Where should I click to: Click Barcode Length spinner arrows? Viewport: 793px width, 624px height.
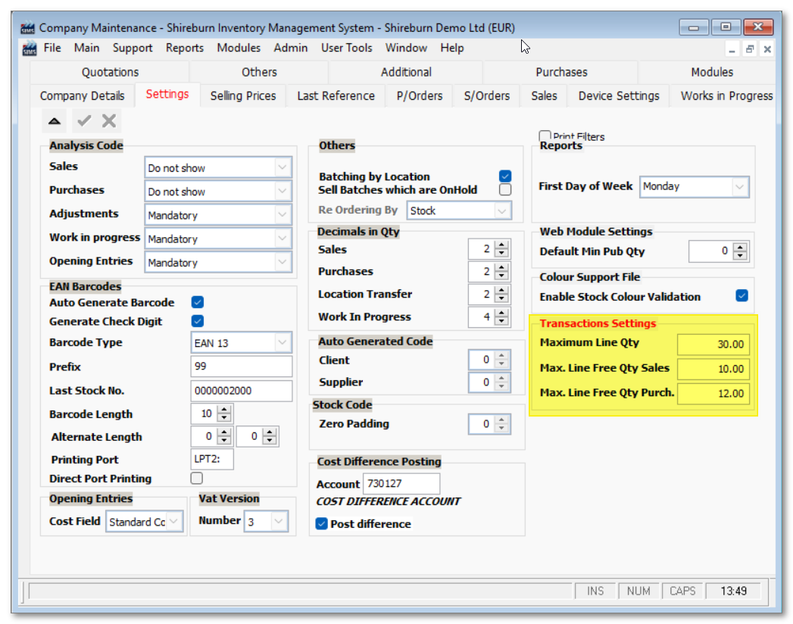(x=224, y=413)
